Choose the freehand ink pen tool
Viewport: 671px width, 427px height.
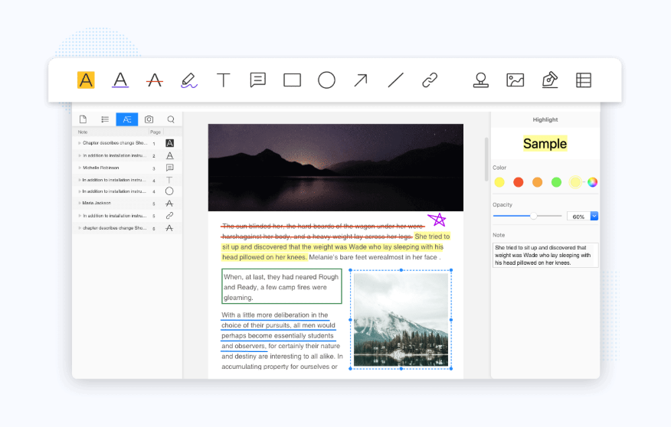tap(189, 80)
